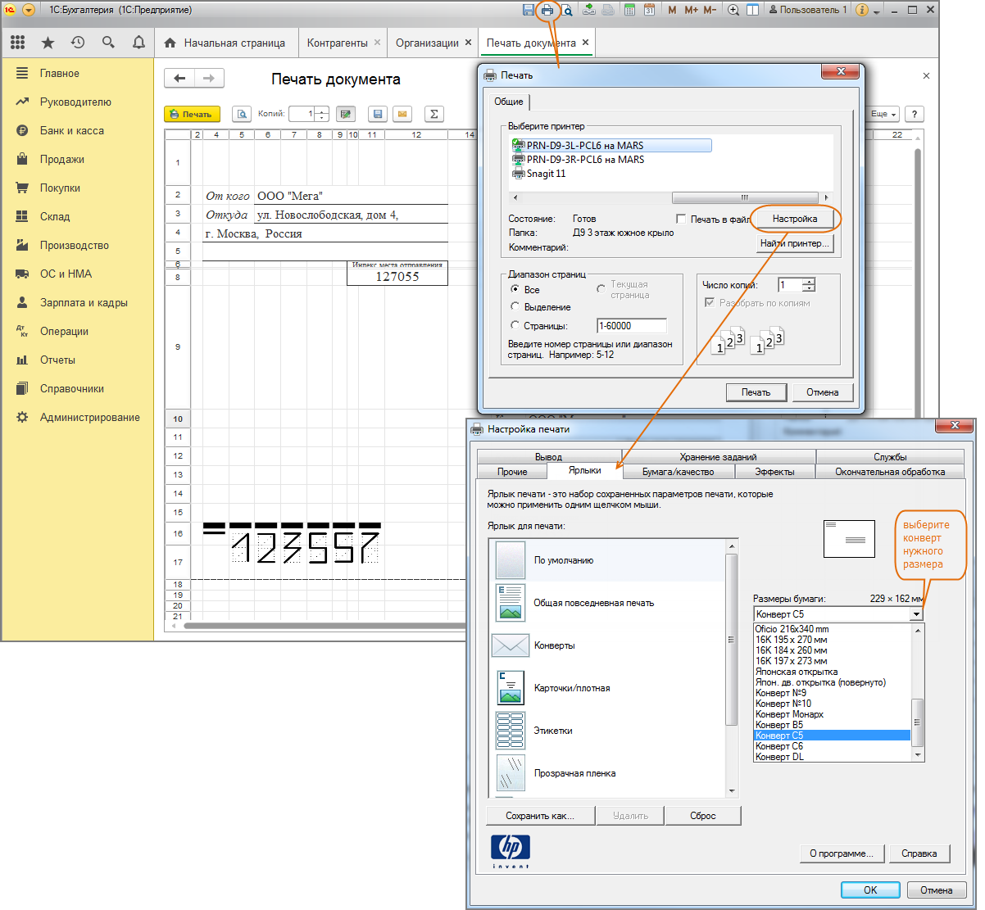
Task: Click the M memory button in the title bar
Action: (x=673, y=10)
